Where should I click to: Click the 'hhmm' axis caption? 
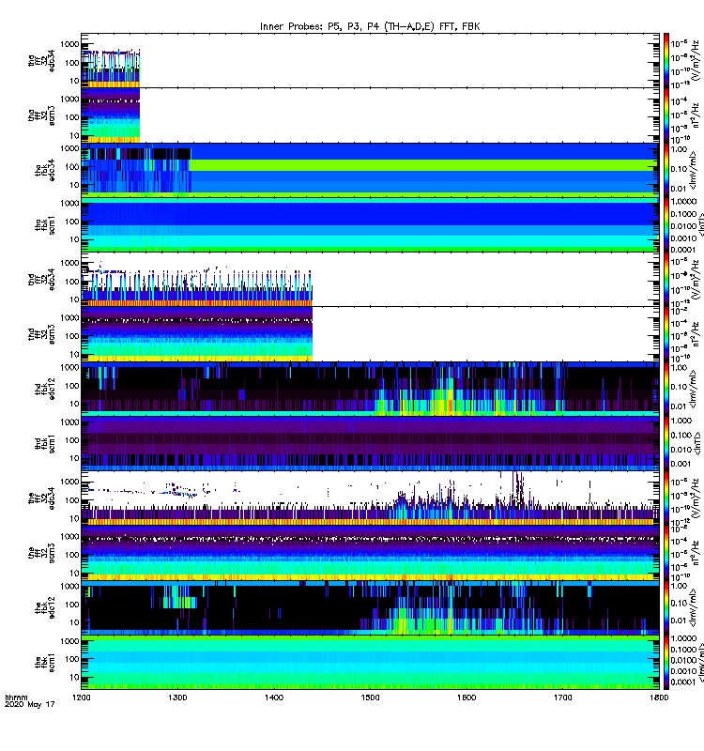point(16,697)
